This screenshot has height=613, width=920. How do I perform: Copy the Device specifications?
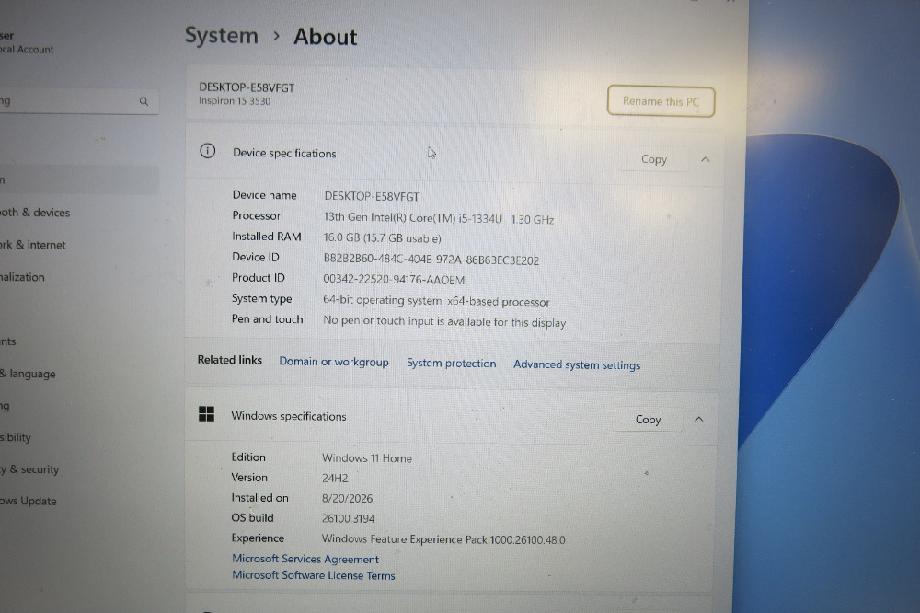point(654,159)
